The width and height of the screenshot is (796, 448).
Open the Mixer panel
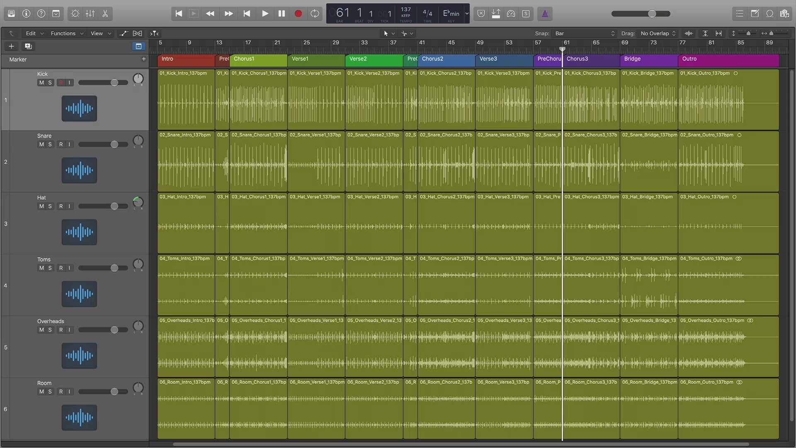tap(90, 14)
